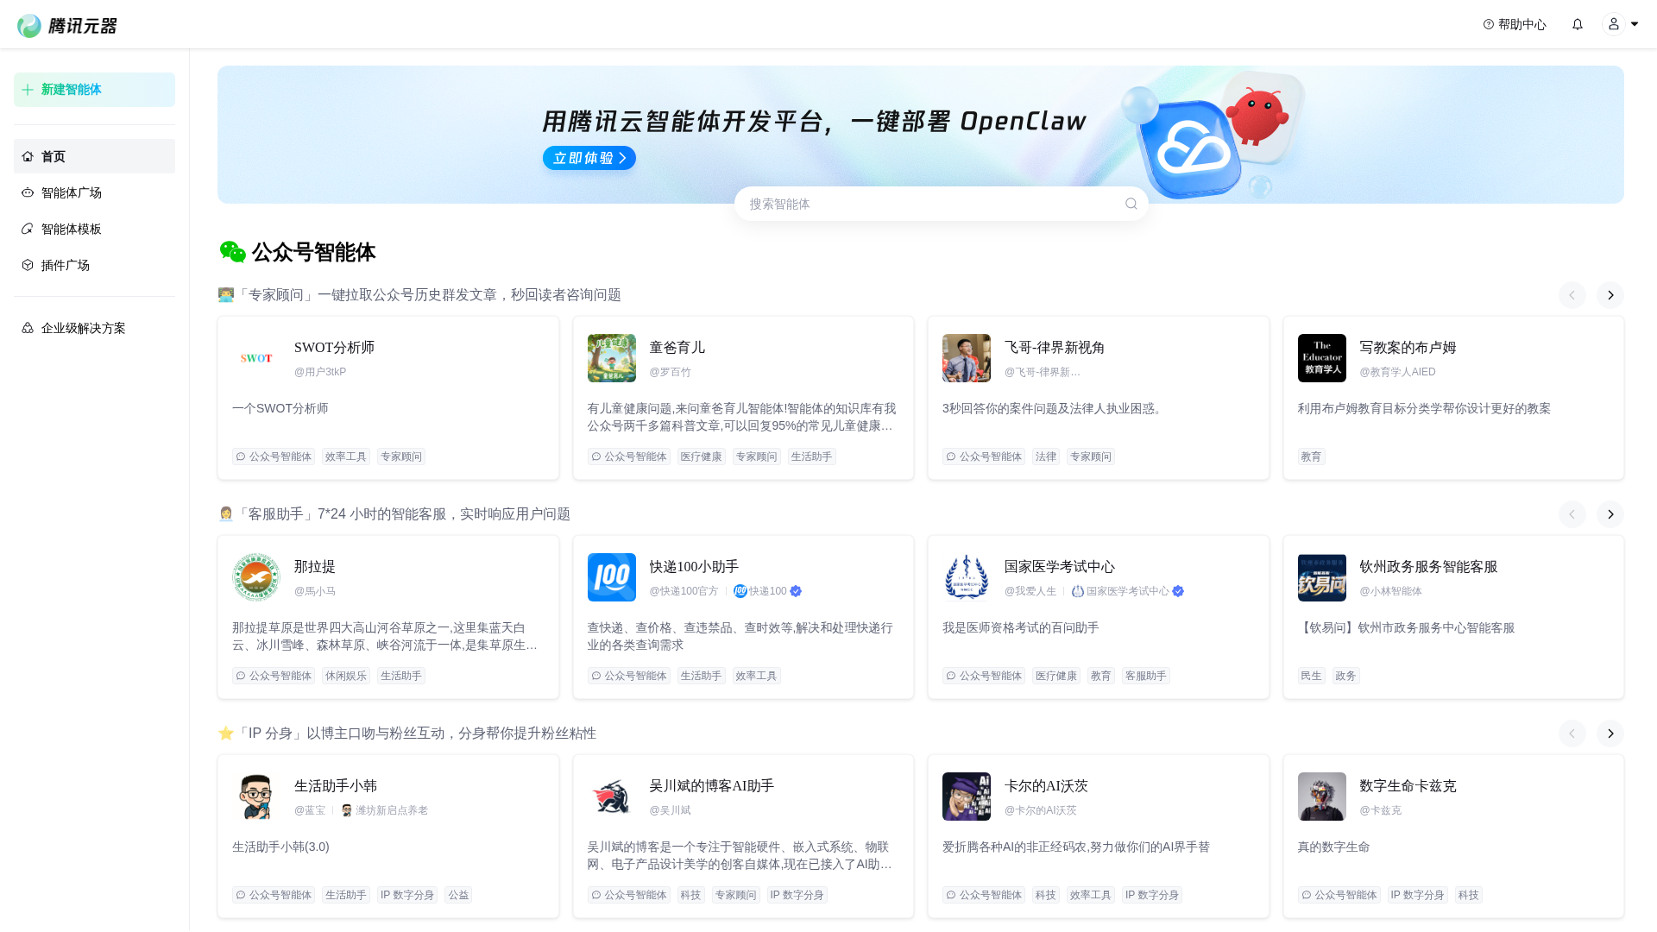Click 潍坊新启点养老 publisher under 生活助手小韩
Image resolution: width=1657 pixels, height=932 pixels.
point(385,810)
